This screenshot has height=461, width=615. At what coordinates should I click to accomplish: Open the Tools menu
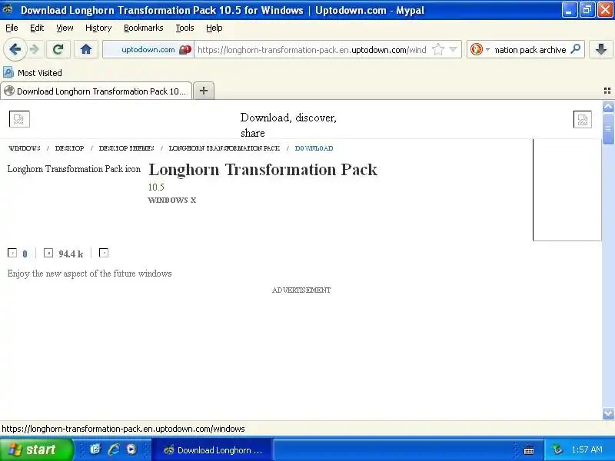(x=184, y=28)
